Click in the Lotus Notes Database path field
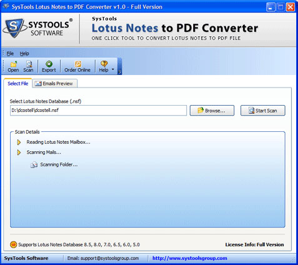The image size is (298, 265). [98, 111]
